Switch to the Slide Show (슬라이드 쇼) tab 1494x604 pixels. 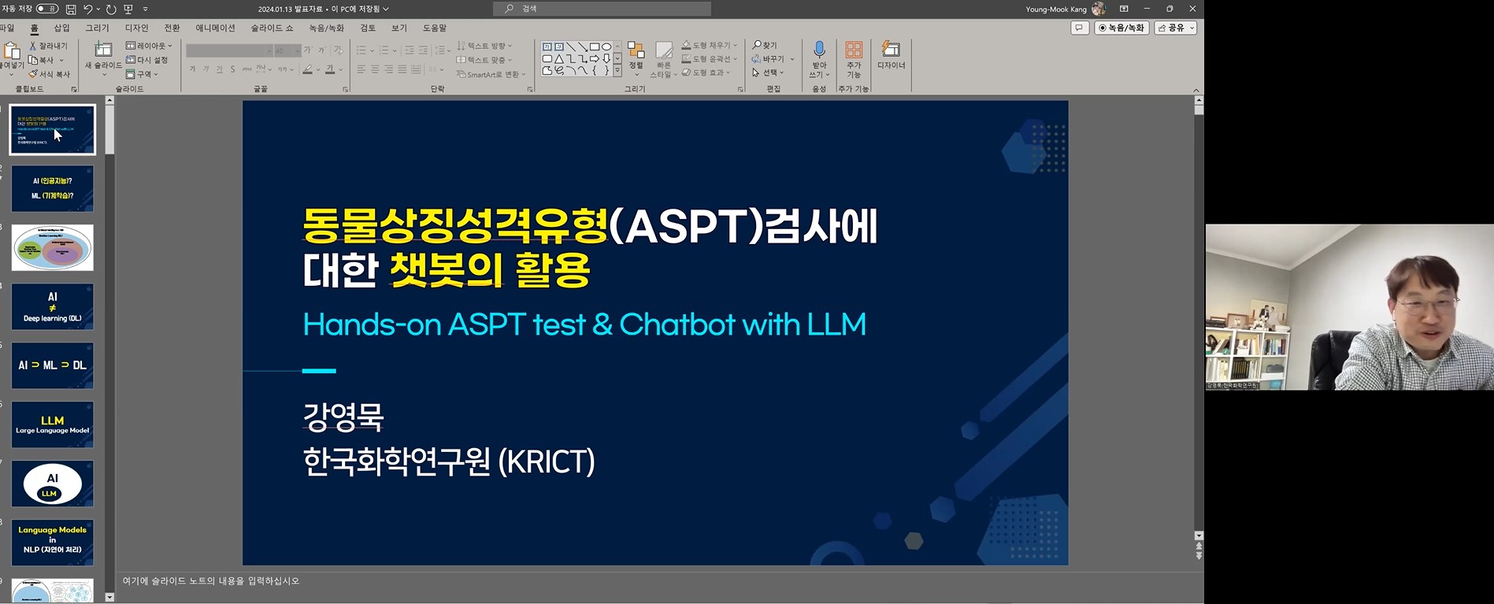[272, 28]
